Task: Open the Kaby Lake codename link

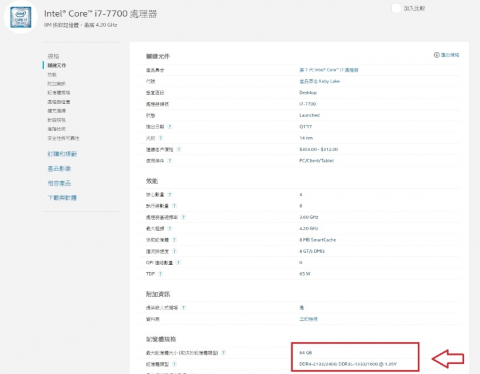Action: [x=319, y=81]
